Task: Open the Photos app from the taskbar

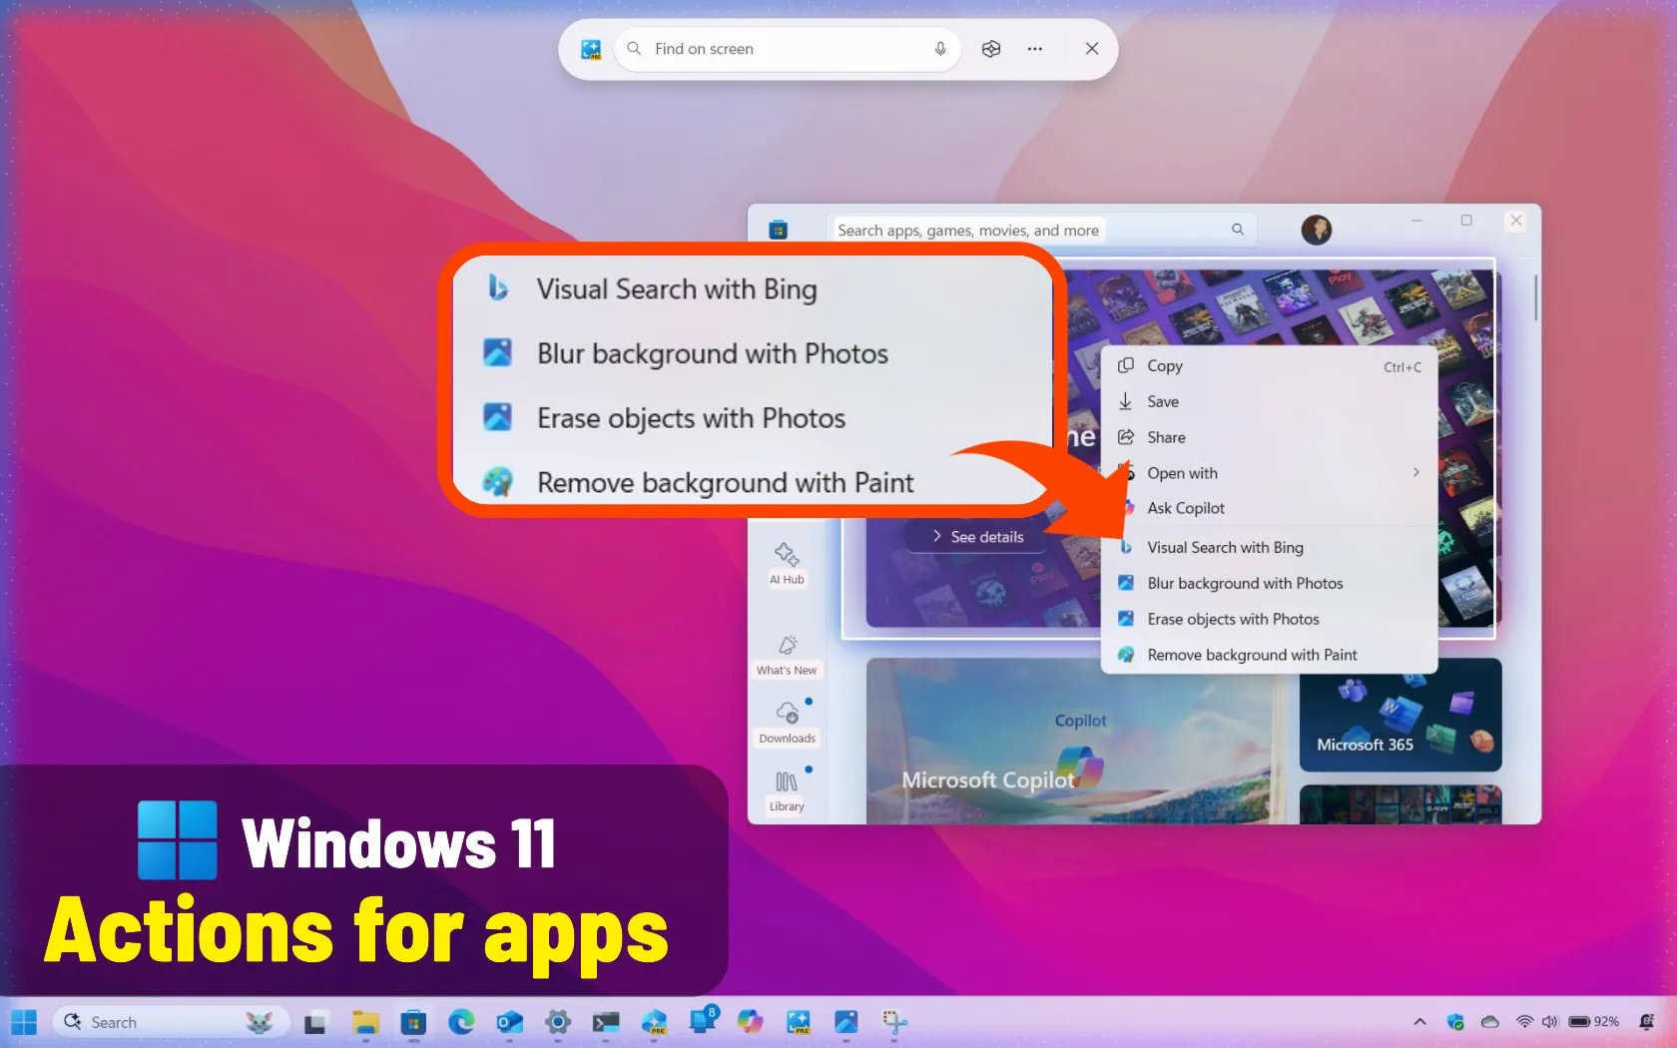Action: (846, 1022)
